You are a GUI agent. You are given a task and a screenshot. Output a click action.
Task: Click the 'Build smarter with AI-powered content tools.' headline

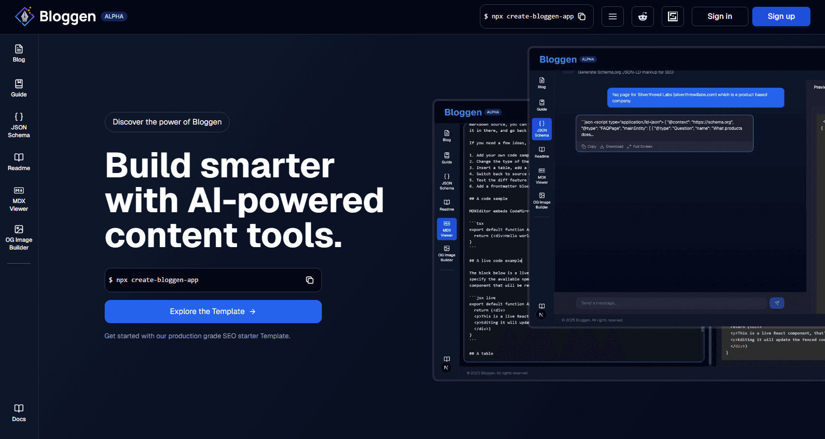[244, 200]
